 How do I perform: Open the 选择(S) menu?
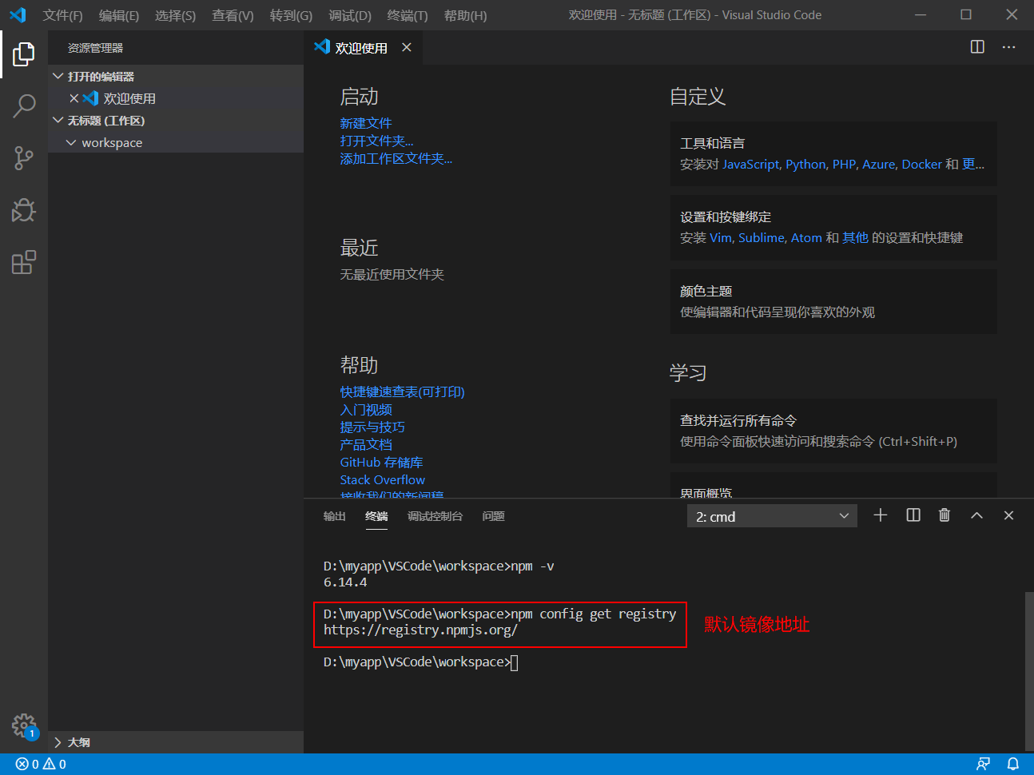175,15
